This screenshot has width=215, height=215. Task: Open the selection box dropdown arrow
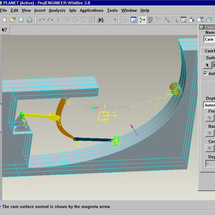point(115,20)
